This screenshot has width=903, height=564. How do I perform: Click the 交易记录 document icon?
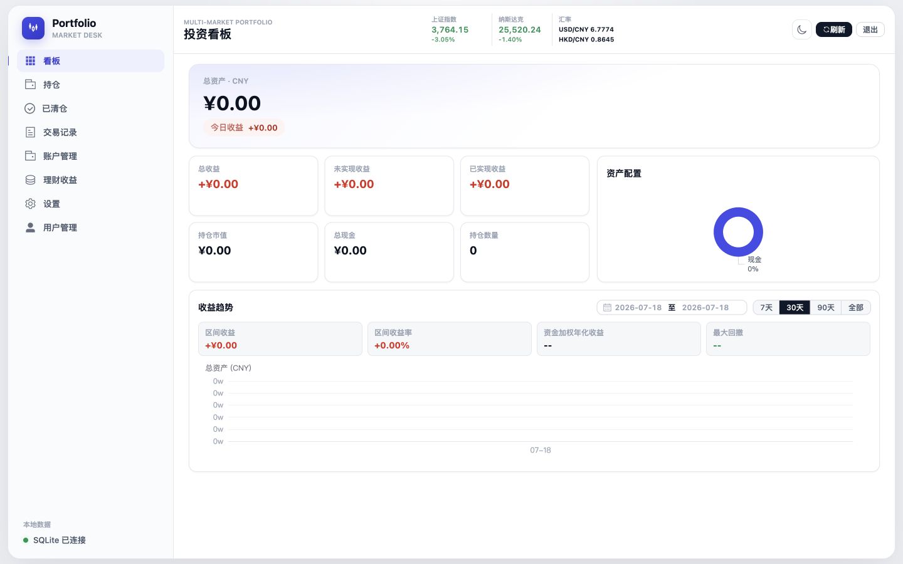click(x=30, y=132)
